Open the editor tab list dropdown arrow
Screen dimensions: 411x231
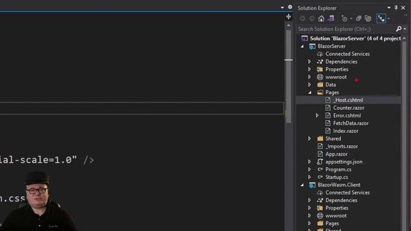point(283,8)
